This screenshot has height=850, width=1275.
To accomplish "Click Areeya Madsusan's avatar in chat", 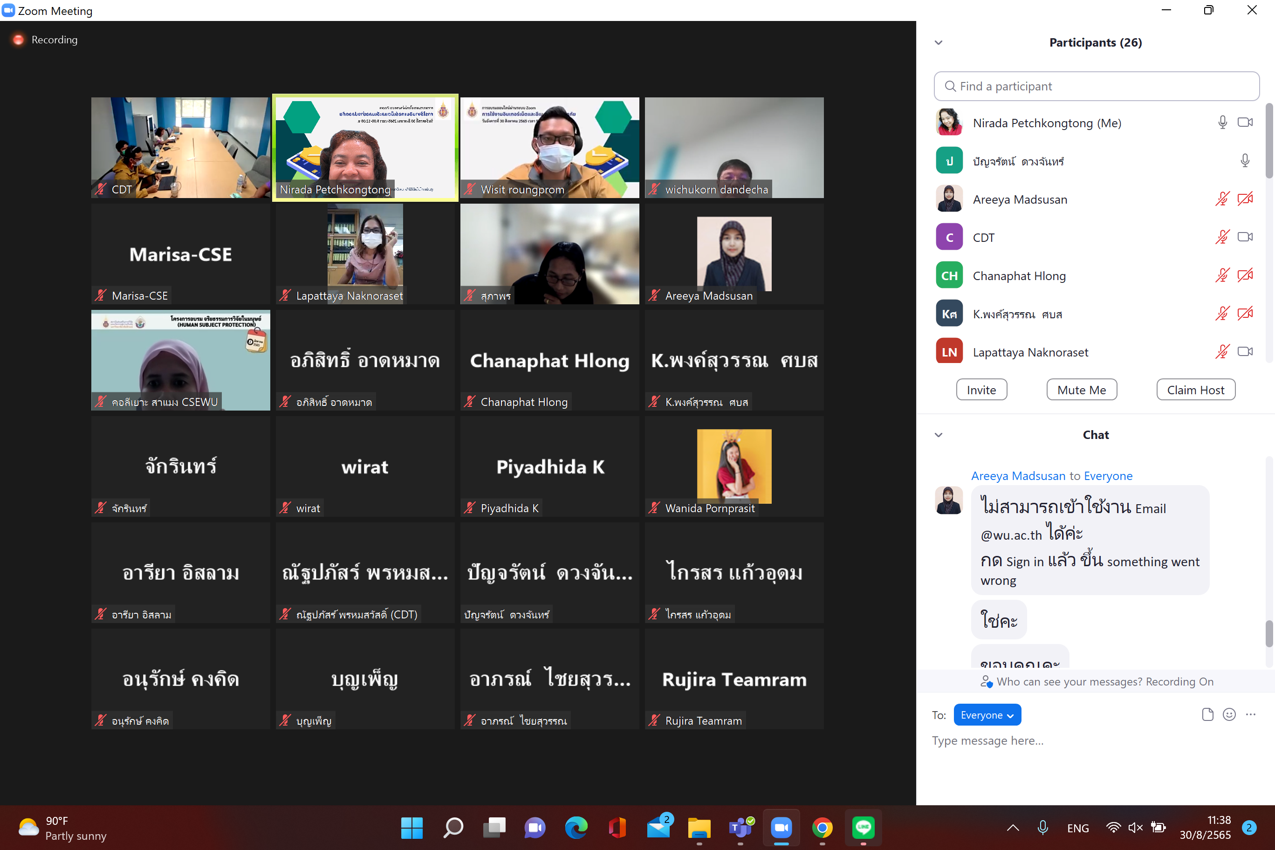I will pos(949,500).
